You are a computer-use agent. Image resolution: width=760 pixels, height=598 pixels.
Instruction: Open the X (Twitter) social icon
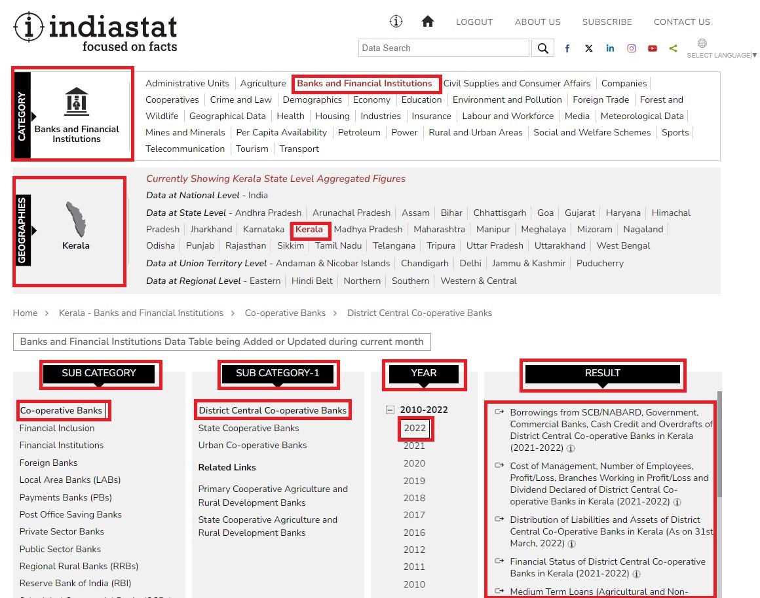tap(589, 48)
